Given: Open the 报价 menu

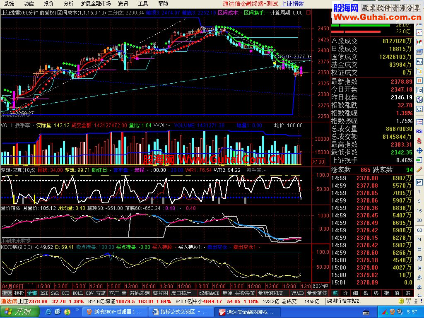Looking at the screenshot, I should point(49,3).
